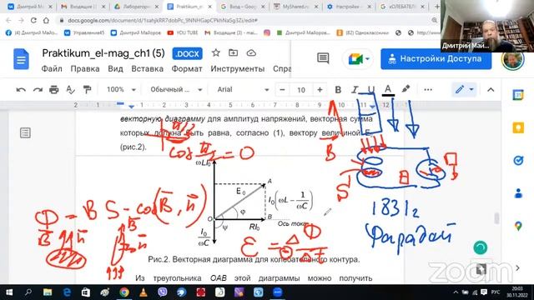Open the Правка menu

(x=85, y=68)
